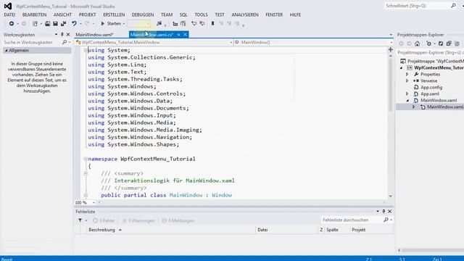The width and height of the screenshot is (464, 261).
Task: Toggle the bookmark icon in toolbar
Action: click(212, 23)
